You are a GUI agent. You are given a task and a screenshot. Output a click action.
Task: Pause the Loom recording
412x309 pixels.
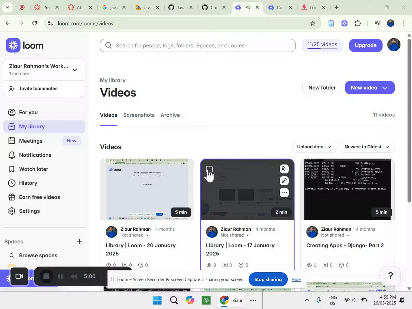point(60,276)
